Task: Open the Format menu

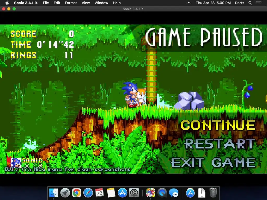Action: point(71,3)
